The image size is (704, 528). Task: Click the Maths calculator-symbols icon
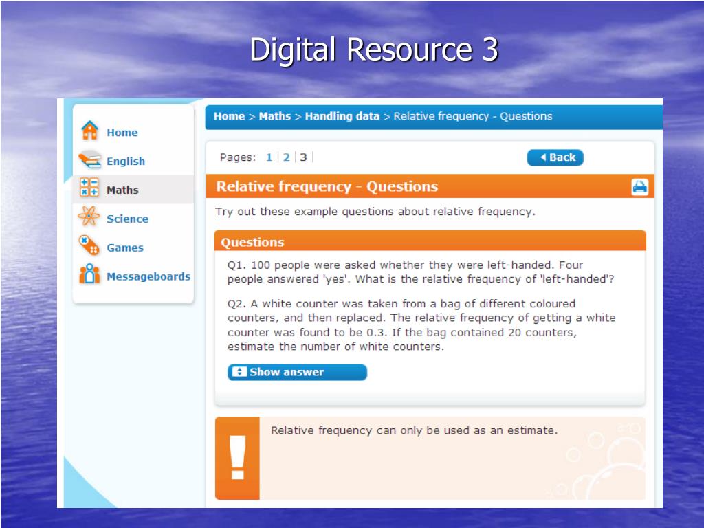tap(89, 187)
